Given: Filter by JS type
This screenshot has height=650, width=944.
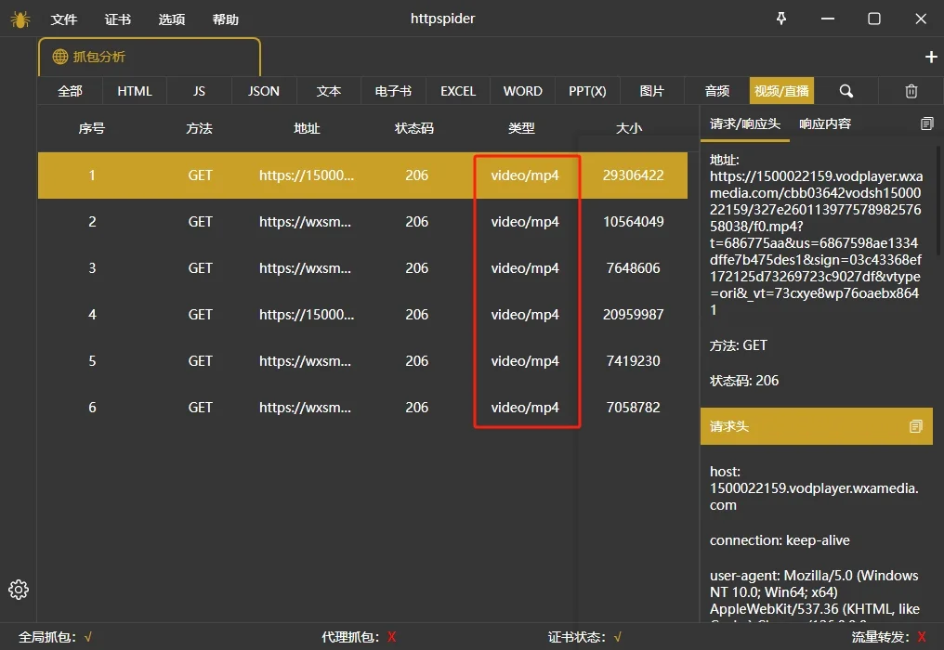Looking at the screenshot, I should point(199,91).
